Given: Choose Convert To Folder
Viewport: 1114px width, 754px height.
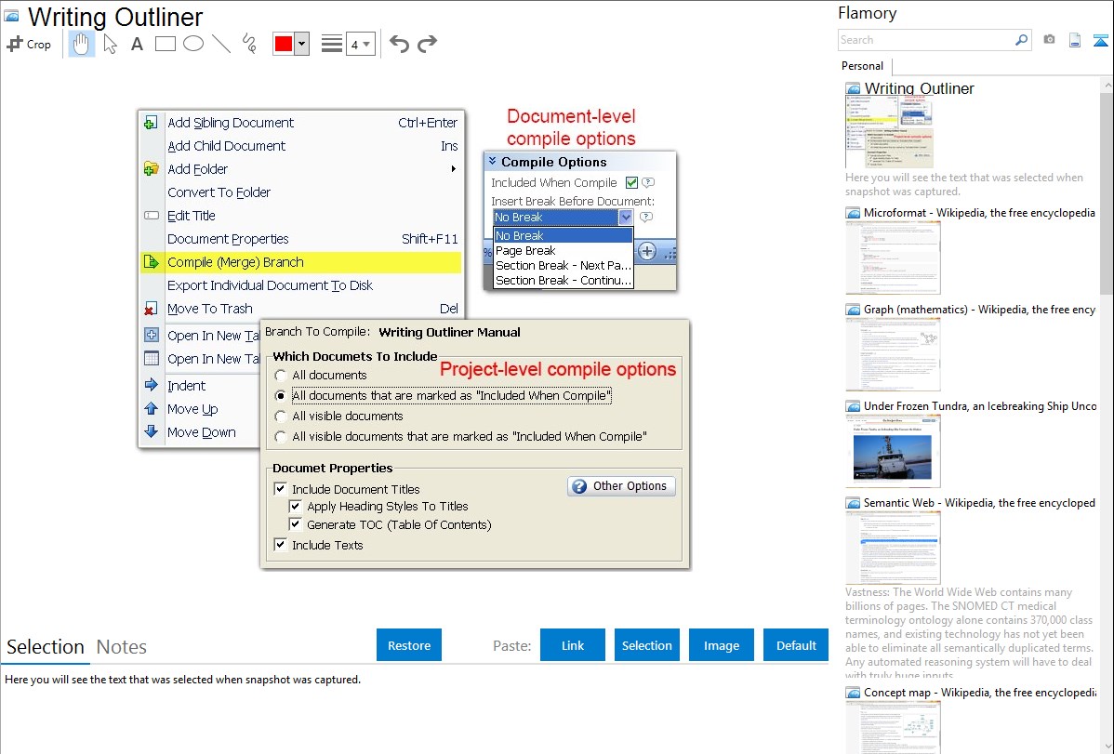Looking at the screenshot, I should click(301, 192).
